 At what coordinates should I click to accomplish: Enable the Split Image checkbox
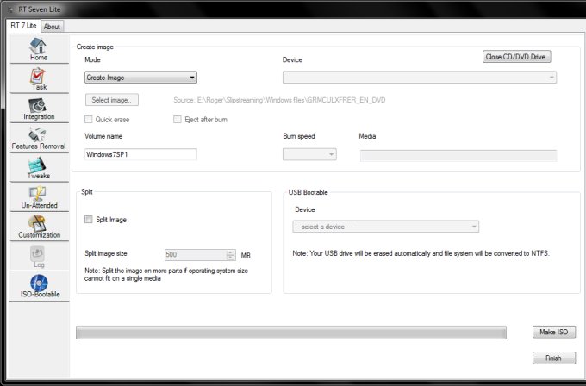89,220
